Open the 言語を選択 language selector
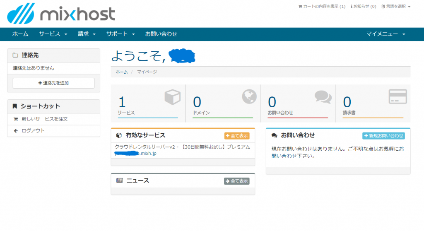 (x=396, y=7)
